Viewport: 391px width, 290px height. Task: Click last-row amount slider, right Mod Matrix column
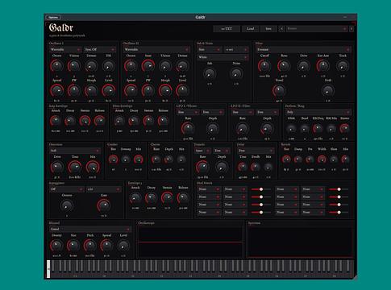pos(339,212)
